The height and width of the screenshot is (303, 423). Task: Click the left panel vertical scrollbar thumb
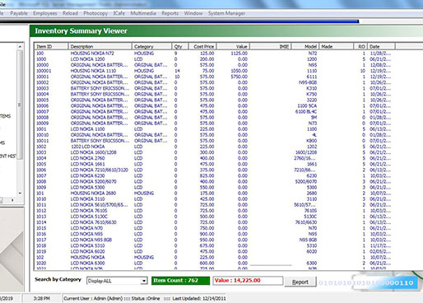coord(19,105)
